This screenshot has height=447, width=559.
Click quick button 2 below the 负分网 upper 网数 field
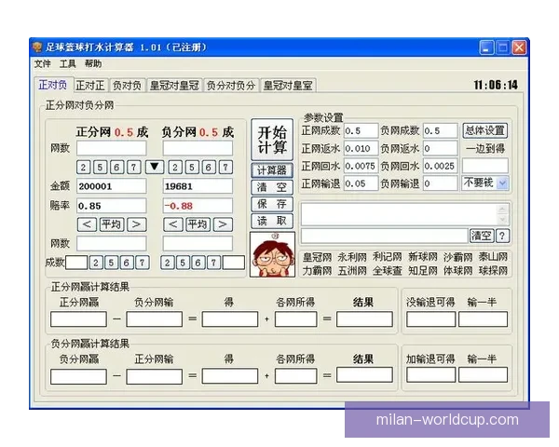(175, 168)
